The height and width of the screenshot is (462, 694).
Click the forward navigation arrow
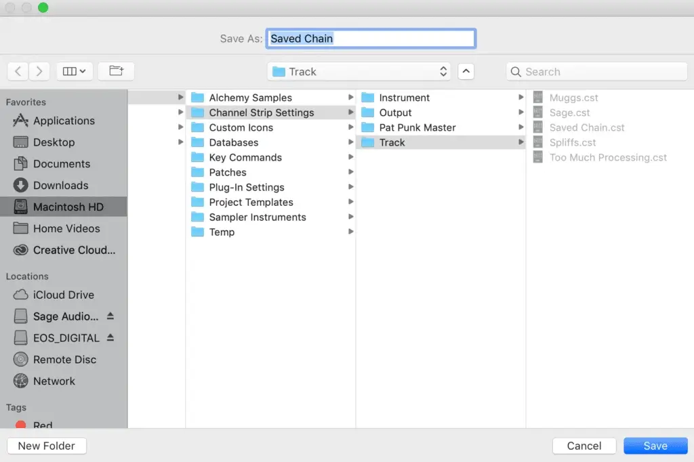click(39, 71)
